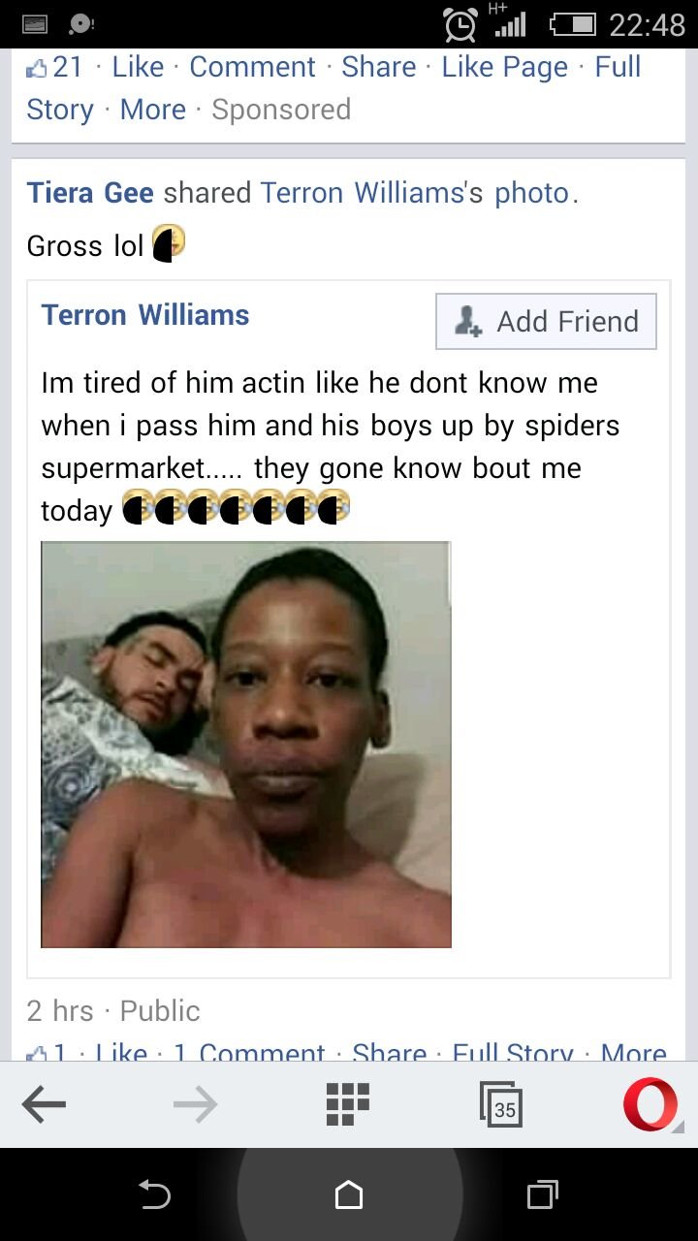Tap the browser forward arrow
698x1241 pixels.
tap(195, 1104)
